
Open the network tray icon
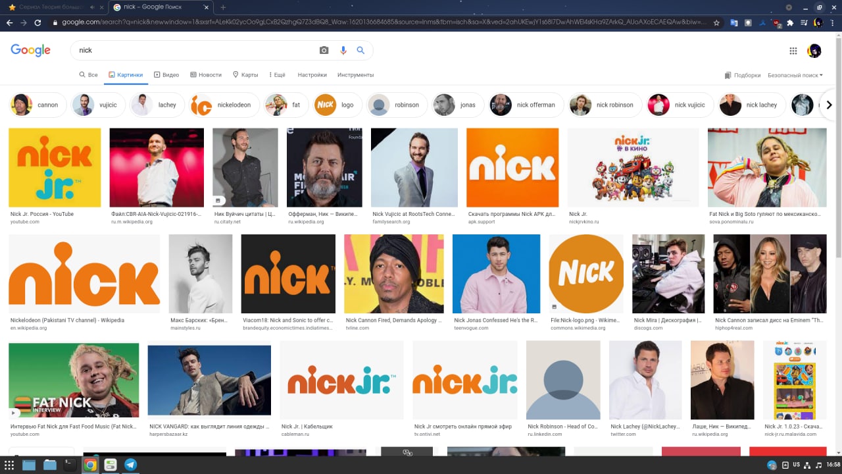807,465
